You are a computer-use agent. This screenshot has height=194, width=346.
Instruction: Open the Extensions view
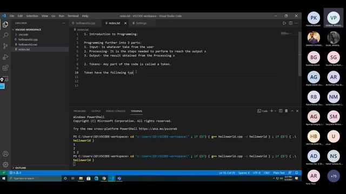coord(5,68)
